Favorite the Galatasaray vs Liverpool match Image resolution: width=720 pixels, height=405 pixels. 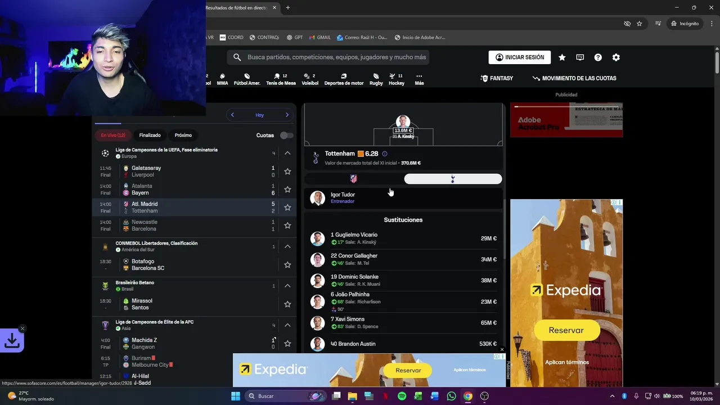point(287,172)
